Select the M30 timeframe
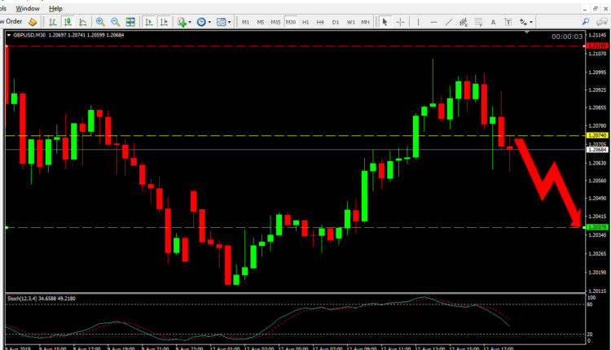 290,22
